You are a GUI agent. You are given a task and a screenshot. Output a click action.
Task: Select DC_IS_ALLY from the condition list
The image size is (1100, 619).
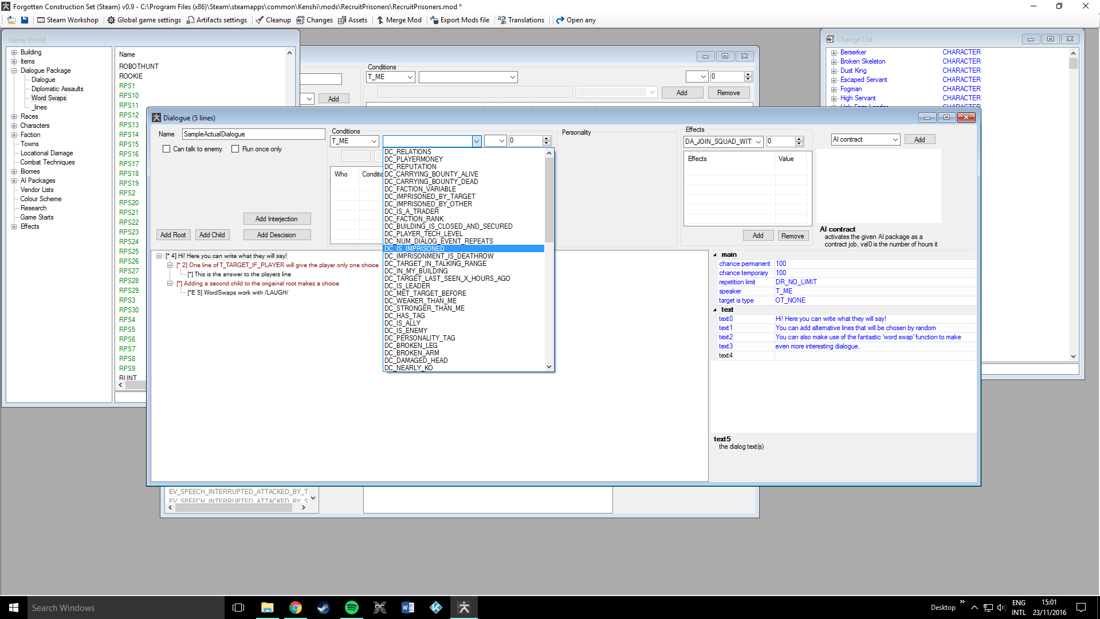[402, 323]
